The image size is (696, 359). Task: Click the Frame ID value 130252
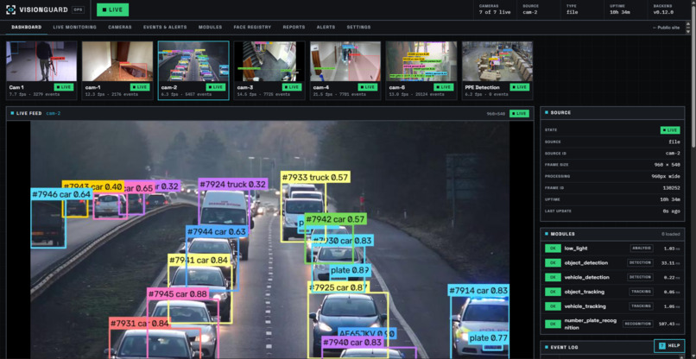pyautogui.click(x=671, y=188)
